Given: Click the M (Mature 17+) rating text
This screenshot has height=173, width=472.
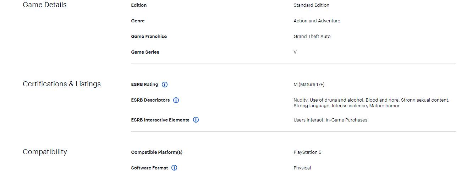Looking at the screenshot, I should point(309,85).
